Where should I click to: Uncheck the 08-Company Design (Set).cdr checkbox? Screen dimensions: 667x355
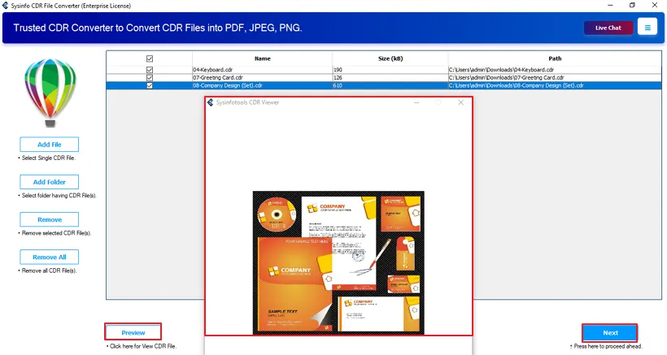click(x=150, y=85)
